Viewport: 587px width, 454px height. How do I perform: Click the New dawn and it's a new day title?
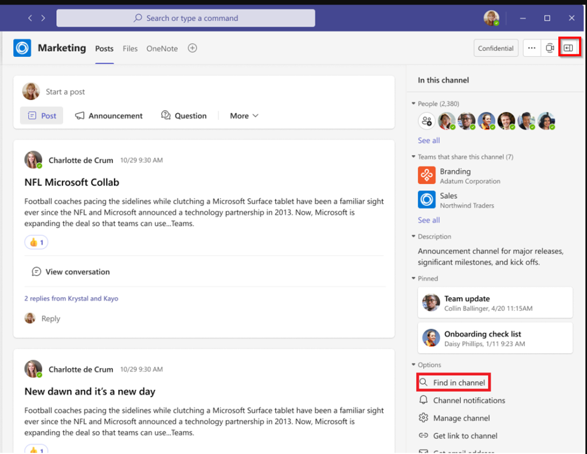coord(90,392)
